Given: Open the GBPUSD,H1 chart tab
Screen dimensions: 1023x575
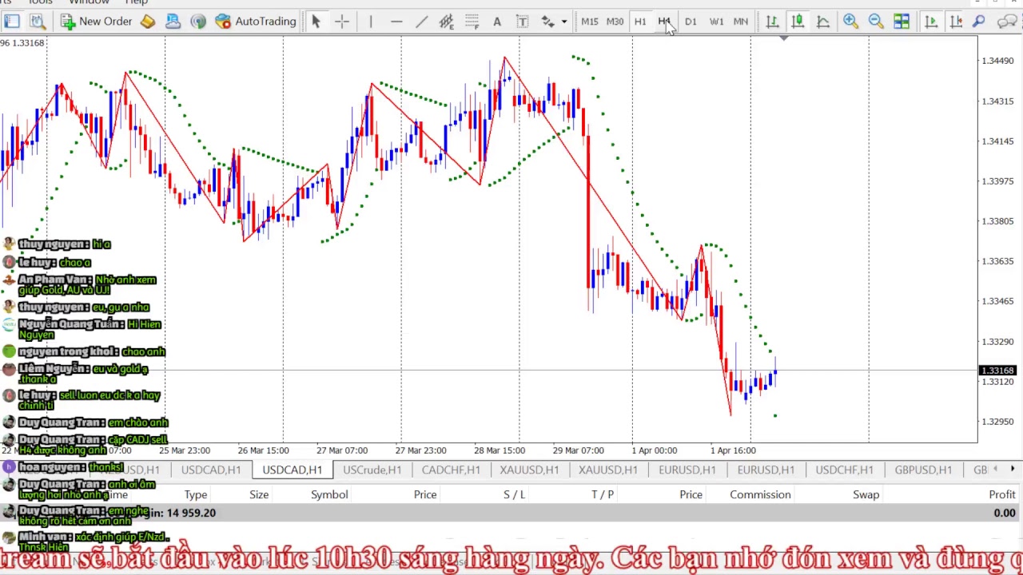Looking at the screenshot, I should (923, 470).
